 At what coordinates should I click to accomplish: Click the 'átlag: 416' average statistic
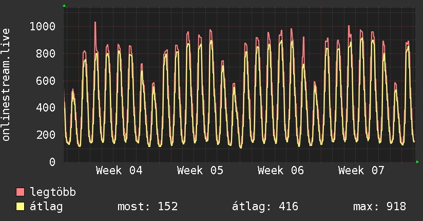tap(265, 207)
